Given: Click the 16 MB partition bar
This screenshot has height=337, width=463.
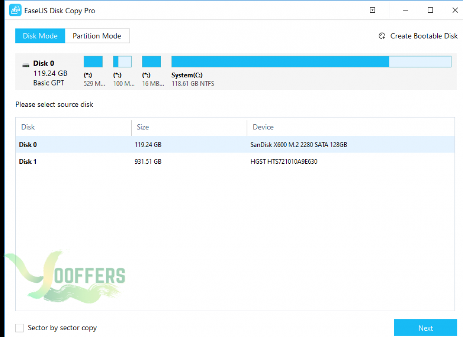Looking at the screenshot, I should (151, 62).
